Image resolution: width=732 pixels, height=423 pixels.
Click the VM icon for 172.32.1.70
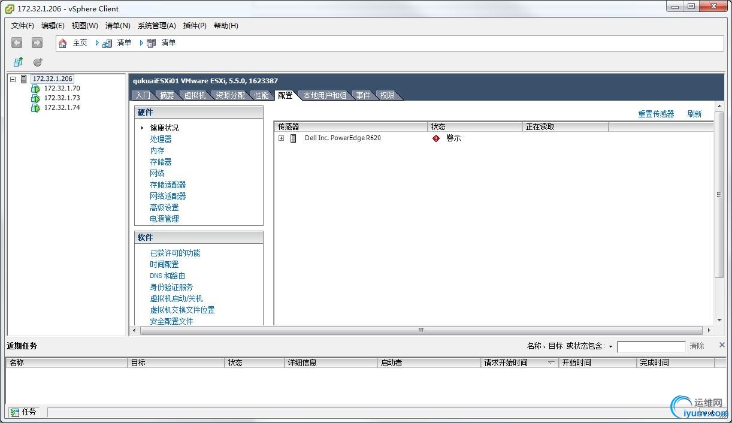tap(35, 89)
